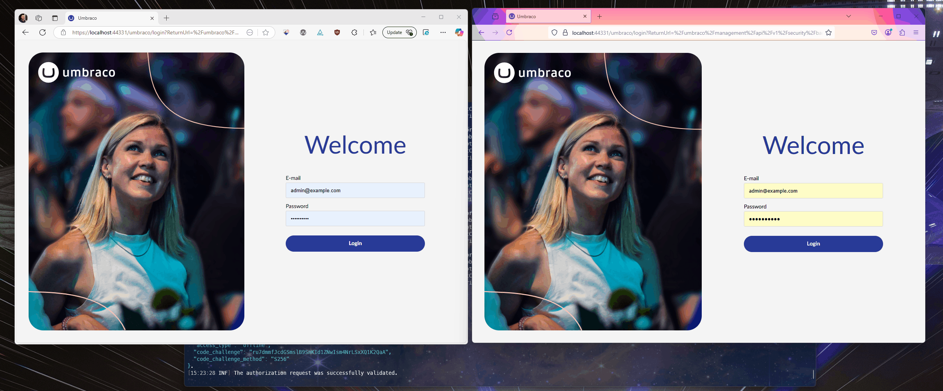Image resolution: width=943 pixels, height=391 pixels.
Task: Open Firefox View icon
Action: click(495, 16)
